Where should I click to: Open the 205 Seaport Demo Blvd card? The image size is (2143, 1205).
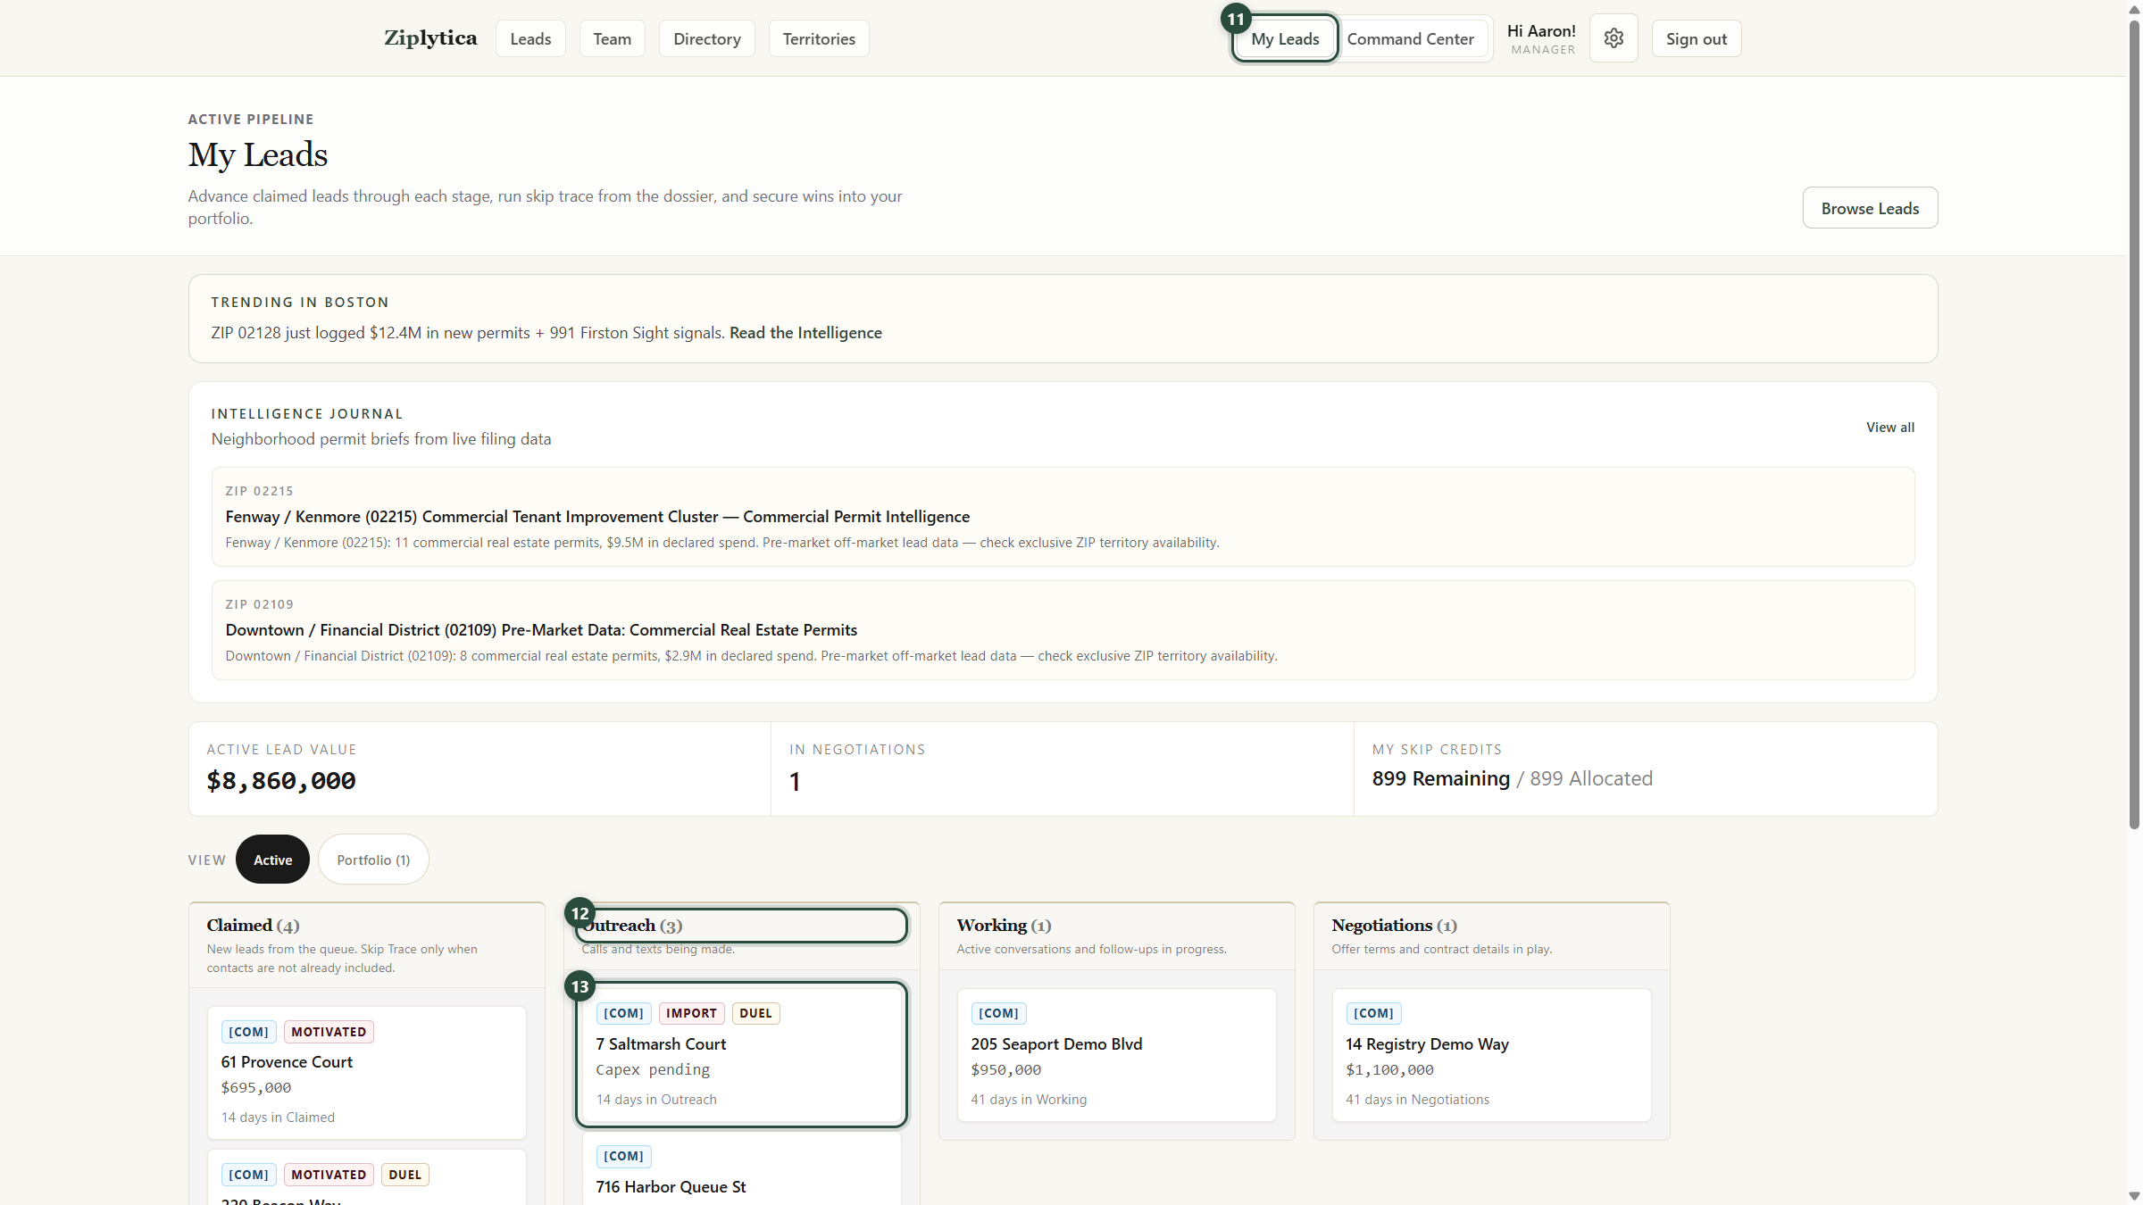point(1116,1055)
